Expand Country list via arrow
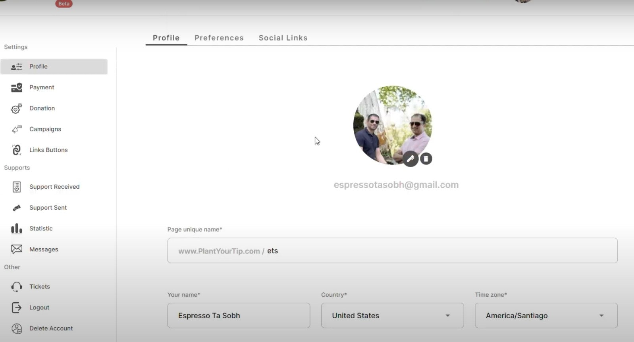This screenshot has height=342, width=634. pyautogui.click(x=447, y=316)
